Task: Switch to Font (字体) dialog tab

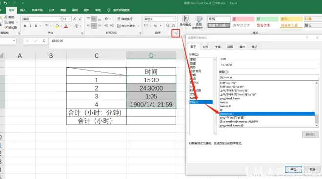Action: 218,47
